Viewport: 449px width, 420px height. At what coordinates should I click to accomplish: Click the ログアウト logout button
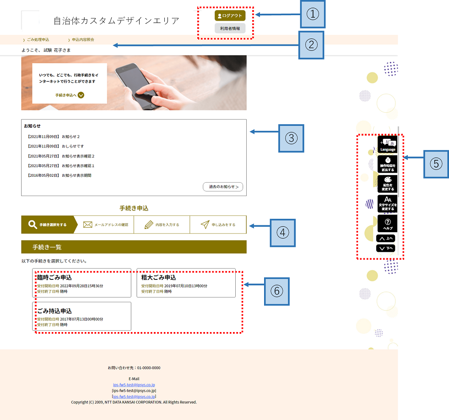point(230,16)
